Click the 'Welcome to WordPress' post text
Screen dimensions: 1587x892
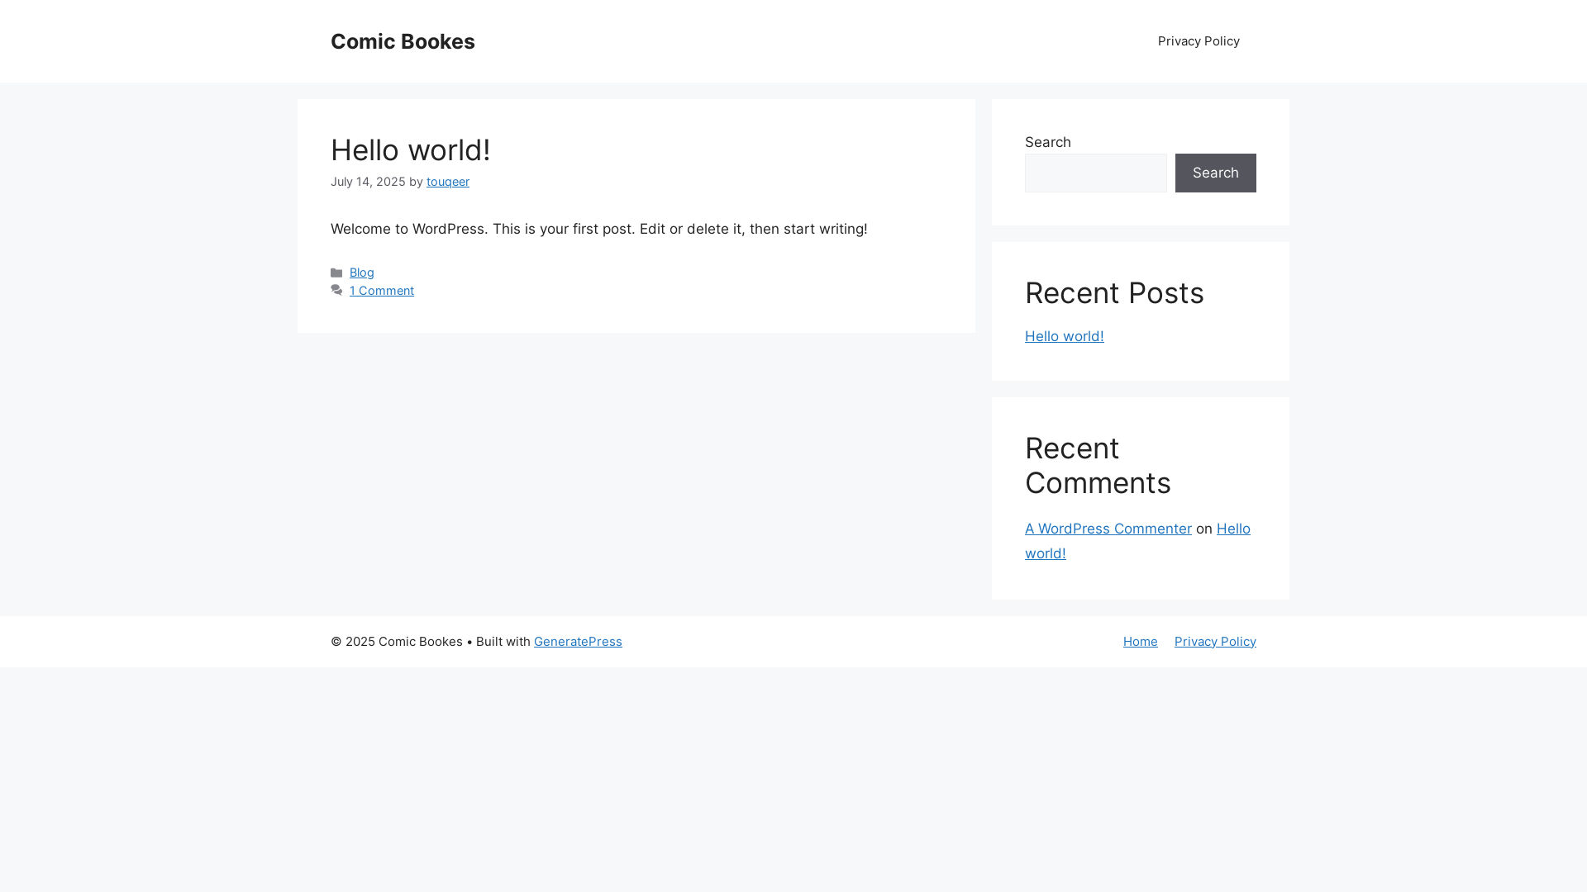click(x=599, y=229)
